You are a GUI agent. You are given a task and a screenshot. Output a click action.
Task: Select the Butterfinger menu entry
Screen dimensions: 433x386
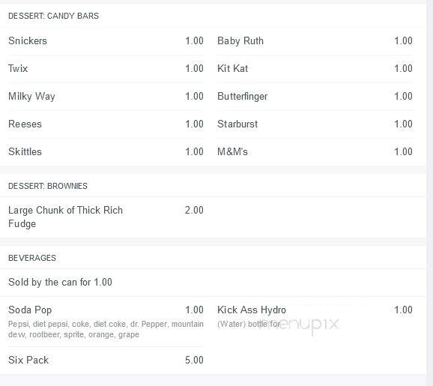pyautogui.click(x=242, y=97)
